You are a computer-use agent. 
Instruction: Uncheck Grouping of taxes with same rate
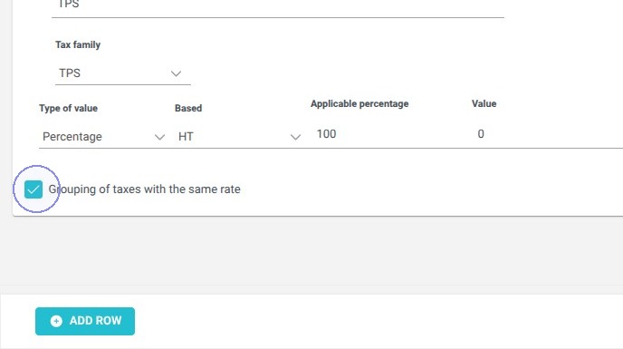[x=34, y=189]
